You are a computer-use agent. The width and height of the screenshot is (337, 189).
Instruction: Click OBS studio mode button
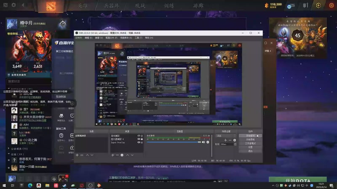pos(250,143)
